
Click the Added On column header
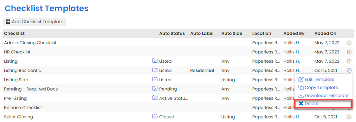(325, 33)
